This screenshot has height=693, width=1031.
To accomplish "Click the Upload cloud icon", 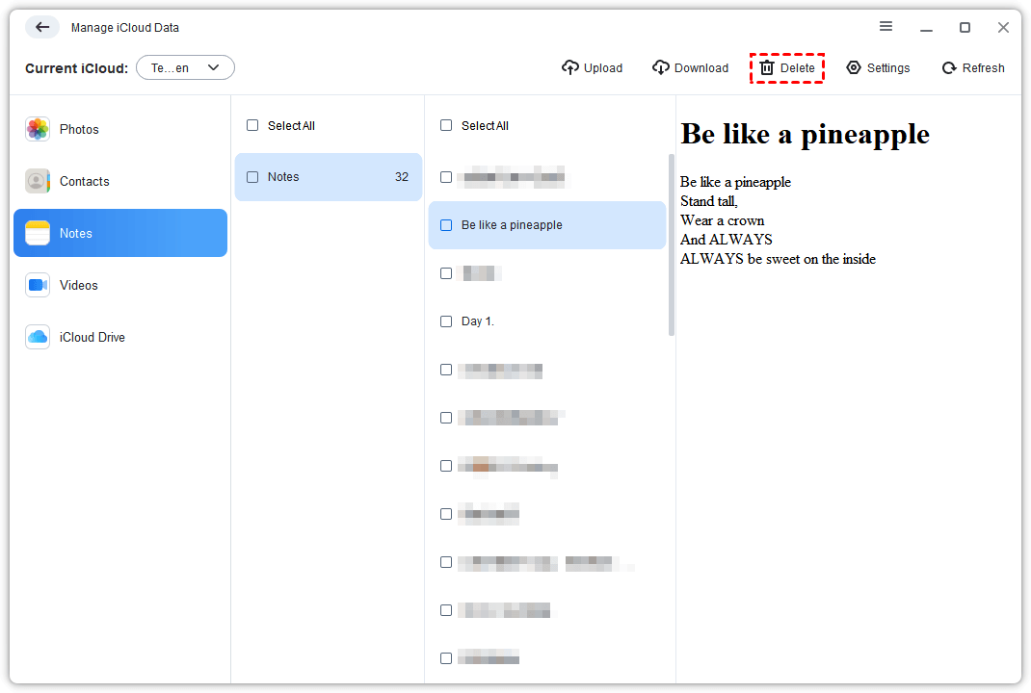I will point(570,67).
